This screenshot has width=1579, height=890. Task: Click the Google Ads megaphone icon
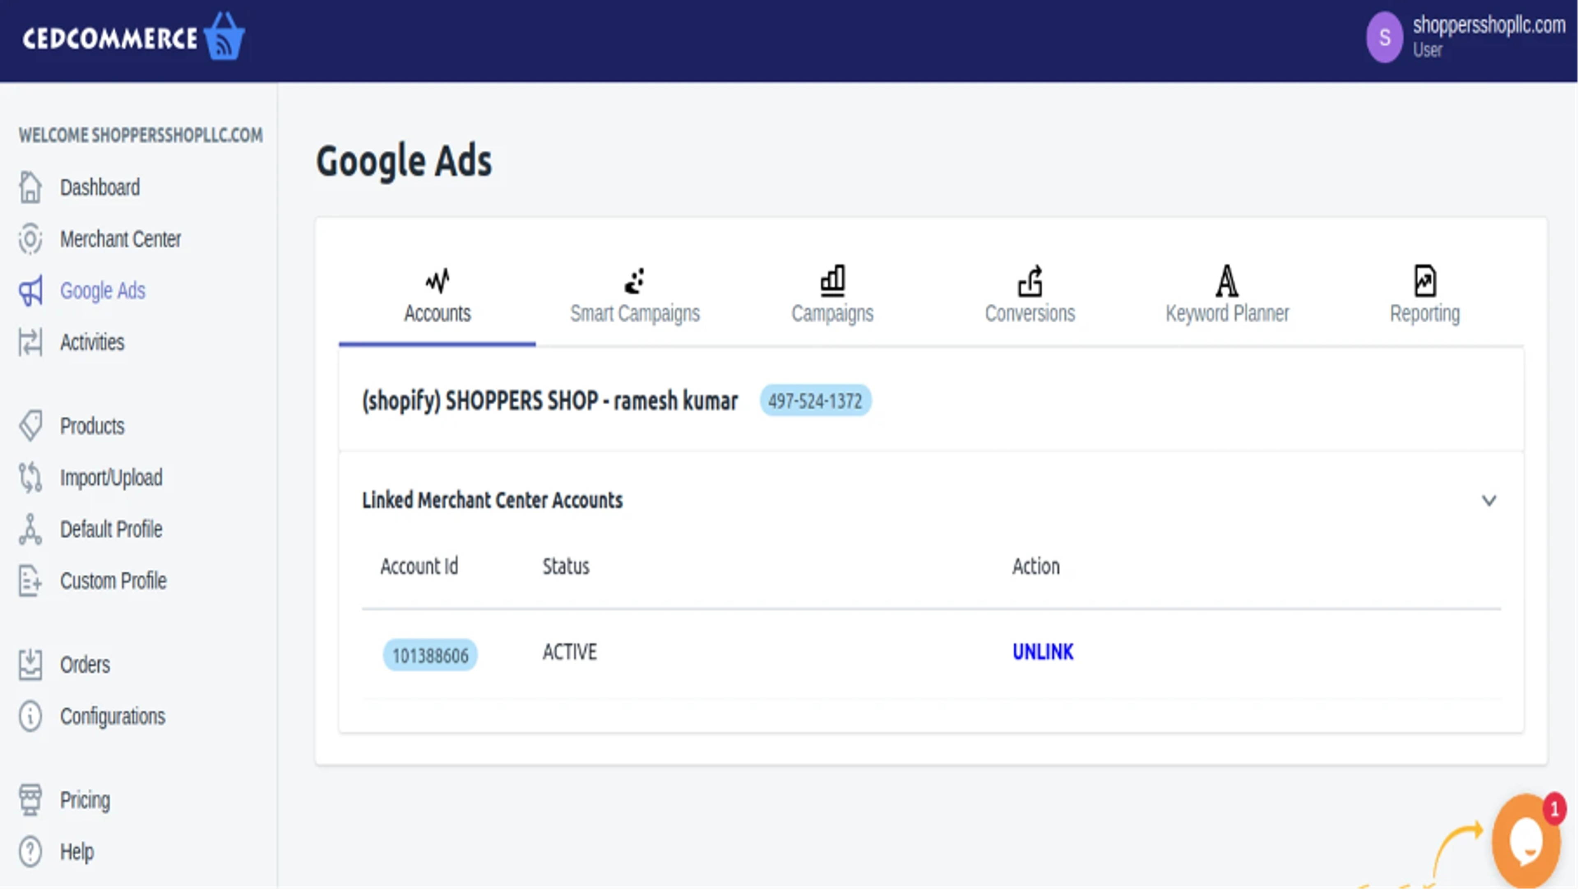click(x=30, y=291)
